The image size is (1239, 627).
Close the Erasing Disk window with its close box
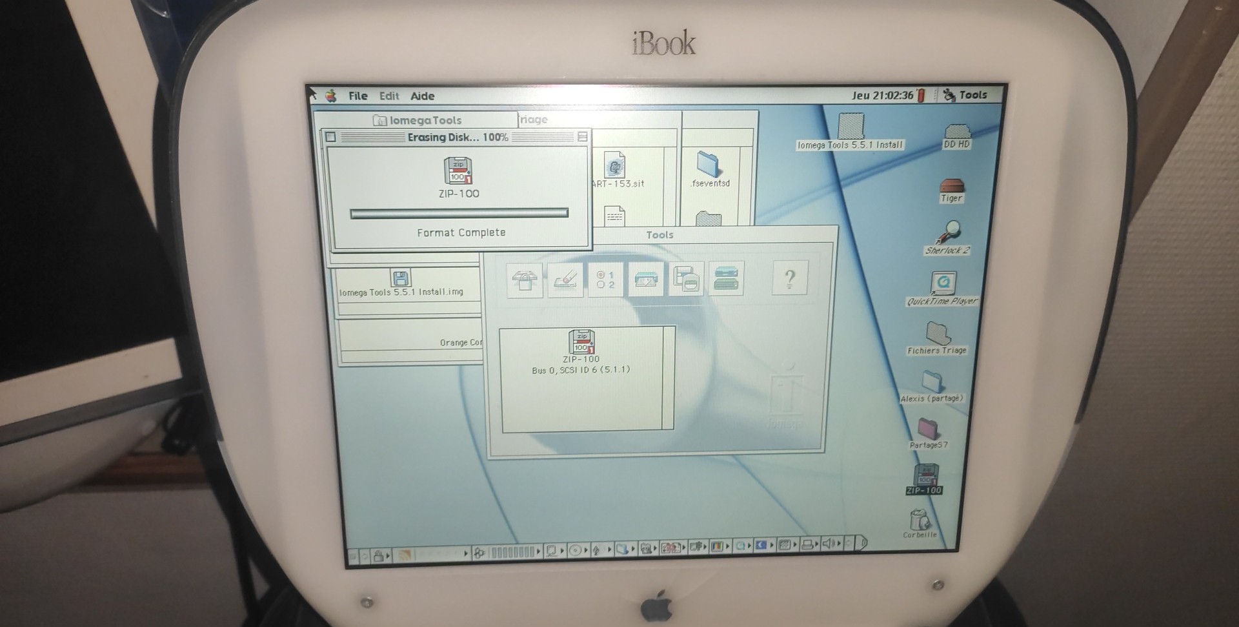(x=330, y=137)
